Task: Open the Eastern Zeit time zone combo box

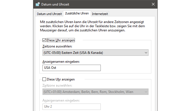Action: pos(93,53)
